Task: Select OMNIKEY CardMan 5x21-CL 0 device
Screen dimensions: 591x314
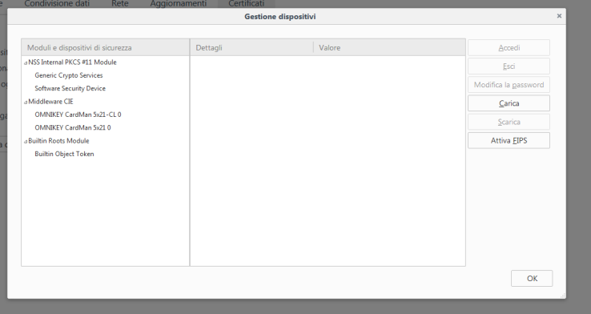Action: point(78,115)
